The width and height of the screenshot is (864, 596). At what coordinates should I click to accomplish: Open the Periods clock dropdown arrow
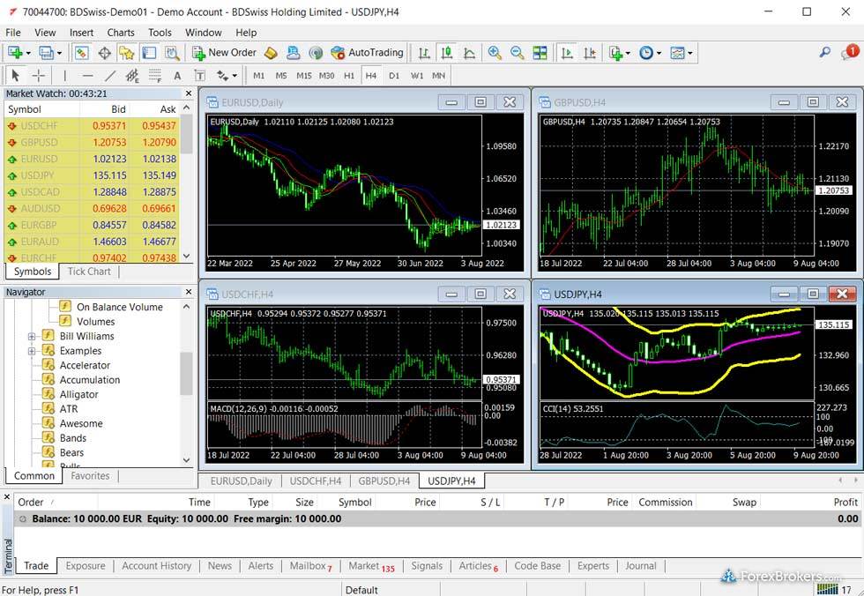[x=659, y=54]
